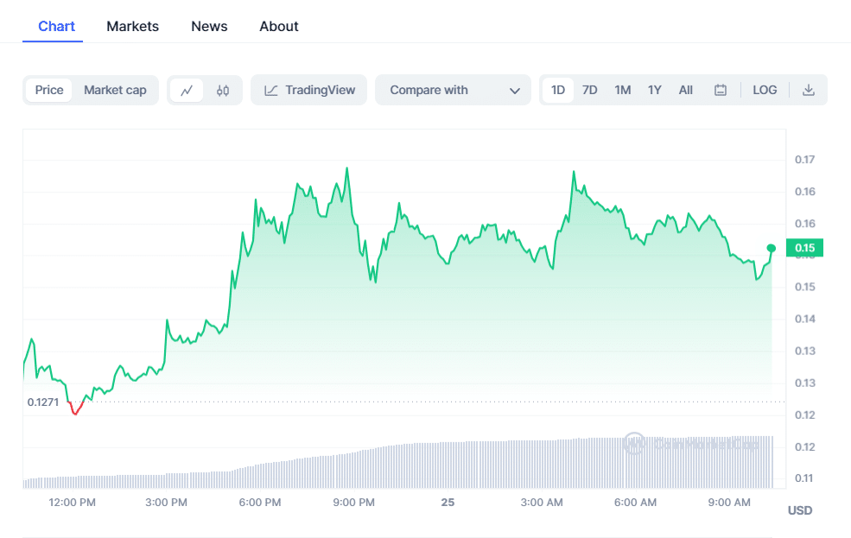Screen dimensions: 851x538
Task: Go to the News tab
Action: (209, 26)
